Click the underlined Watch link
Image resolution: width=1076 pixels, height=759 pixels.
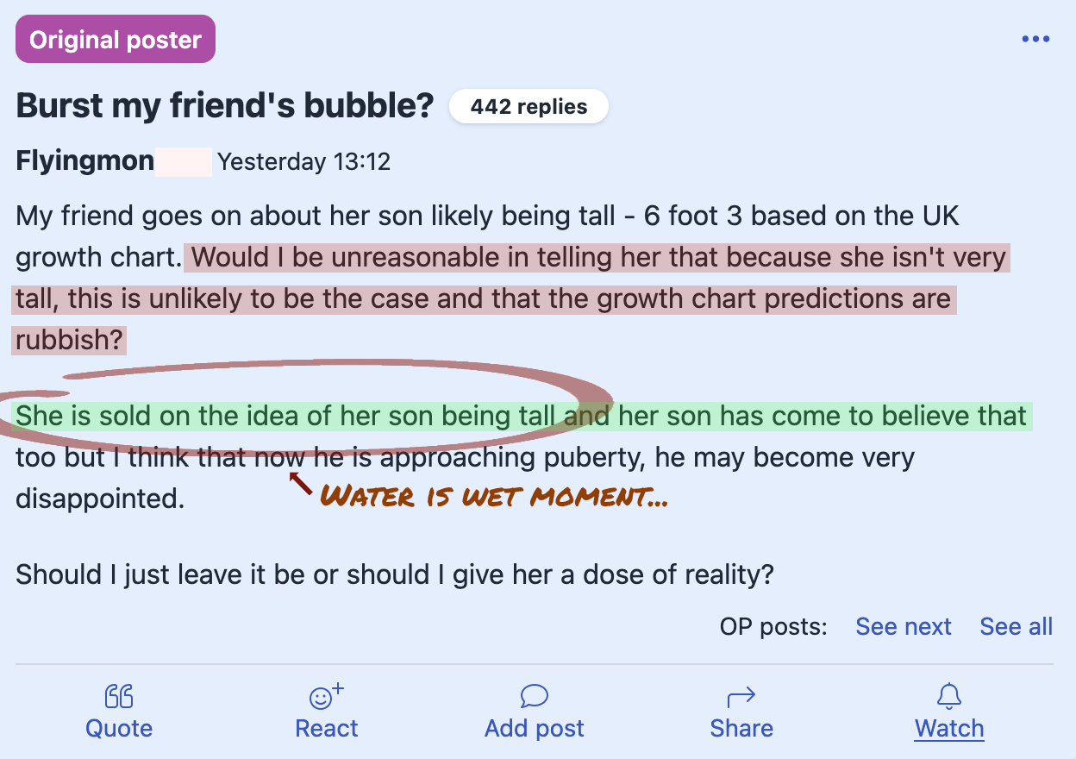[949, 728]
